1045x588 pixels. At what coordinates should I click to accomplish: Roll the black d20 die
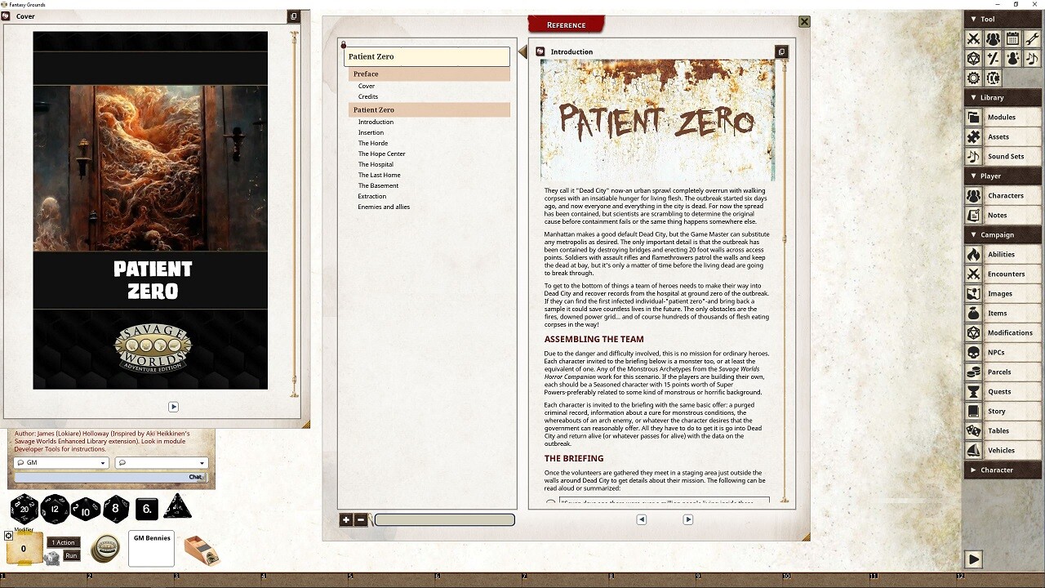point(24,508)
